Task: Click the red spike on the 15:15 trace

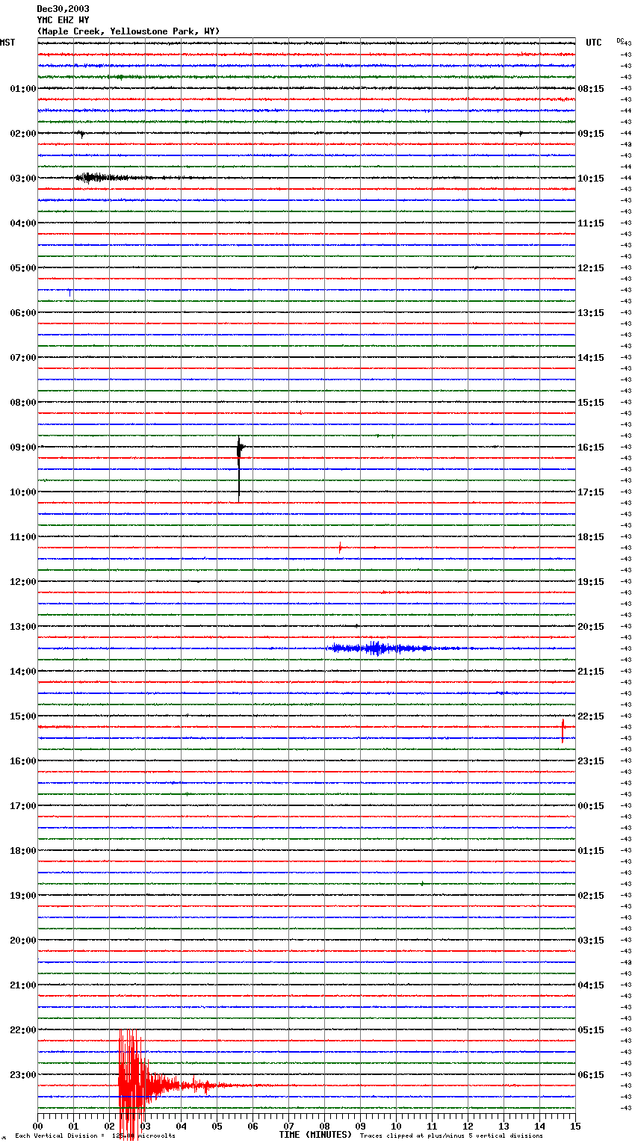Action: (x=563, y=730)
